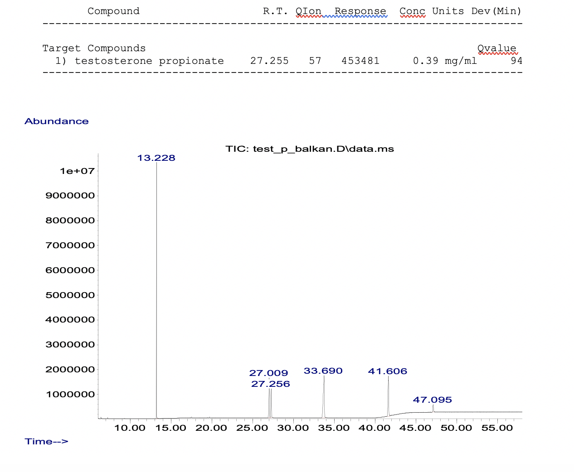Image resolution: width=574 pixels, height=472 pixels.
Task: Click the 1e+07 y-axis tick label
Action: tap(77, 171)
